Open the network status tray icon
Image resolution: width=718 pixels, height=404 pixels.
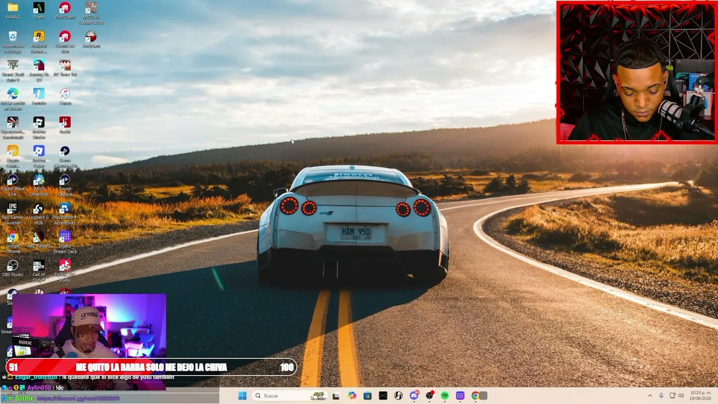[x=672, y=396]
